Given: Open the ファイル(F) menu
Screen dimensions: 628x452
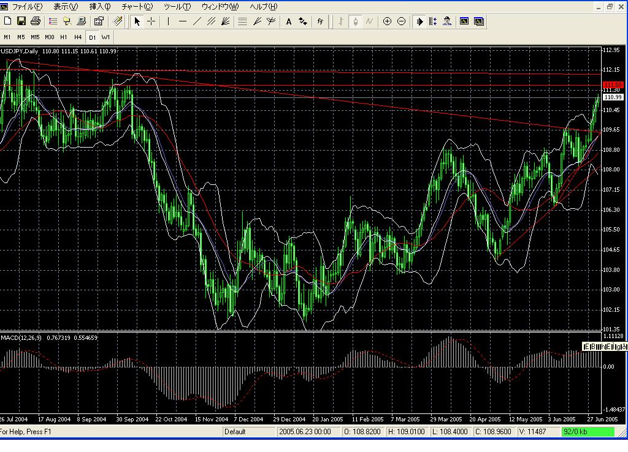Looking at the screenshot, I should (x=27, y=7).
